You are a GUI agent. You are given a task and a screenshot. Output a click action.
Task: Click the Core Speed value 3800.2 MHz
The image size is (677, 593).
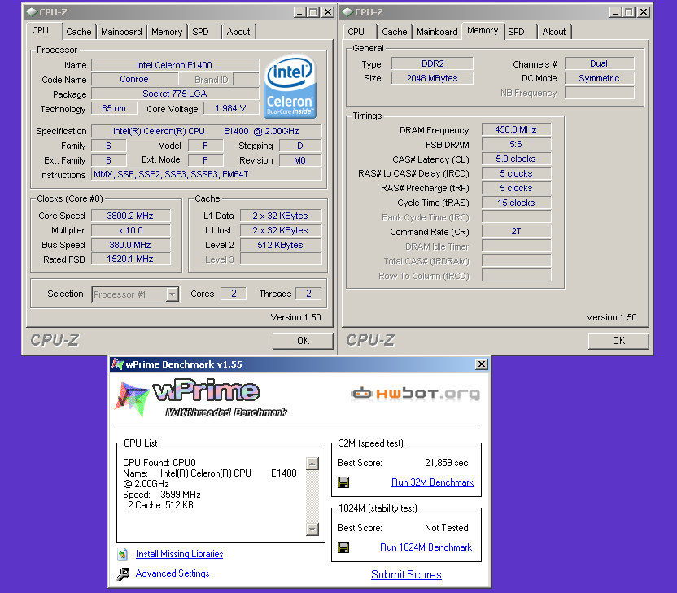point(130,216)
